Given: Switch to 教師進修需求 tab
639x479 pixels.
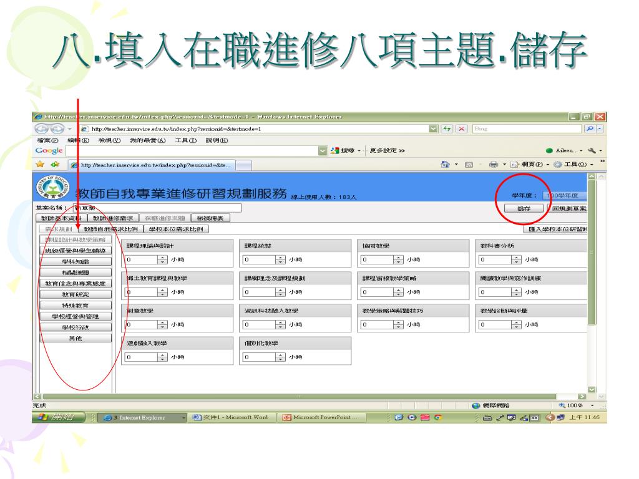Looking at the screenshot, I should tap(113, 218).
